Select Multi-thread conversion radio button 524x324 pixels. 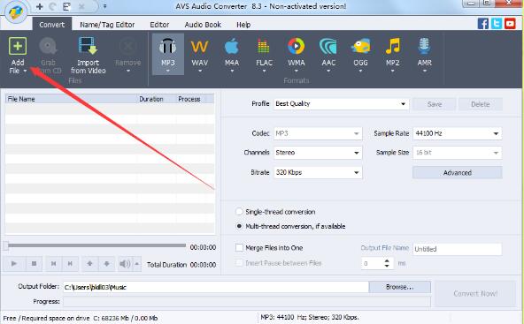[x=239, y=226]
